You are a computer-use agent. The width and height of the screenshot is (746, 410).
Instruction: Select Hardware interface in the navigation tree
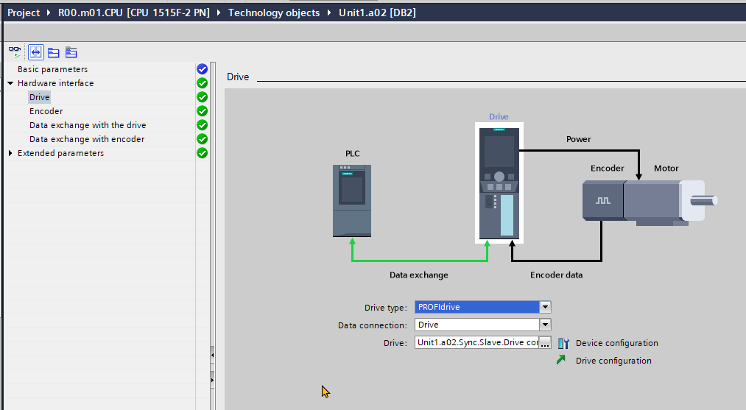(56, 83)
